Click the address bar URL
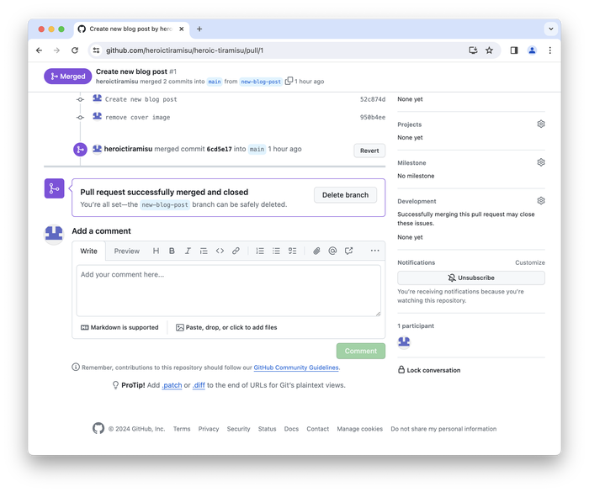This screenshot has height=492, width=589. click(184, 50)
